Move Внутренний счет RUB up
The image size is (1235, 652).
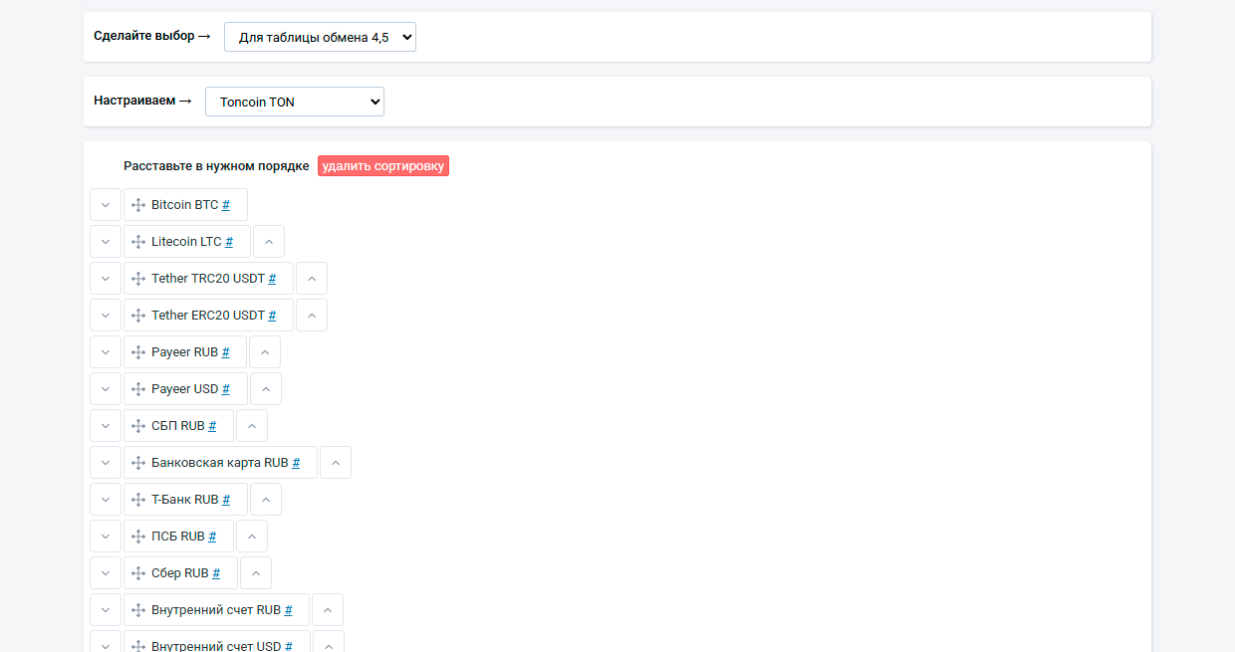point(328,610)
